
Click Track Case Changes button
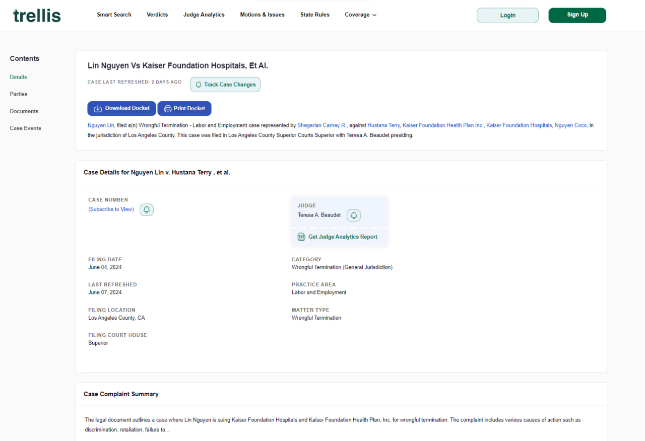pyautogui.click(x=225, y=85)
